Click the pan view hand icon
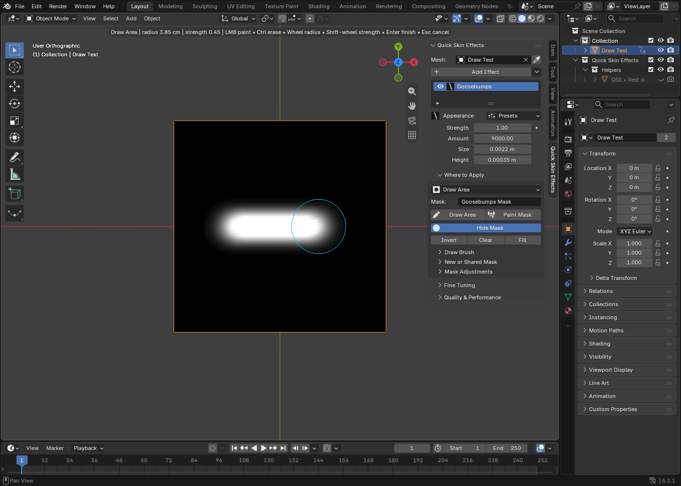This screenshot has height=486, width=681. point(412,106)
